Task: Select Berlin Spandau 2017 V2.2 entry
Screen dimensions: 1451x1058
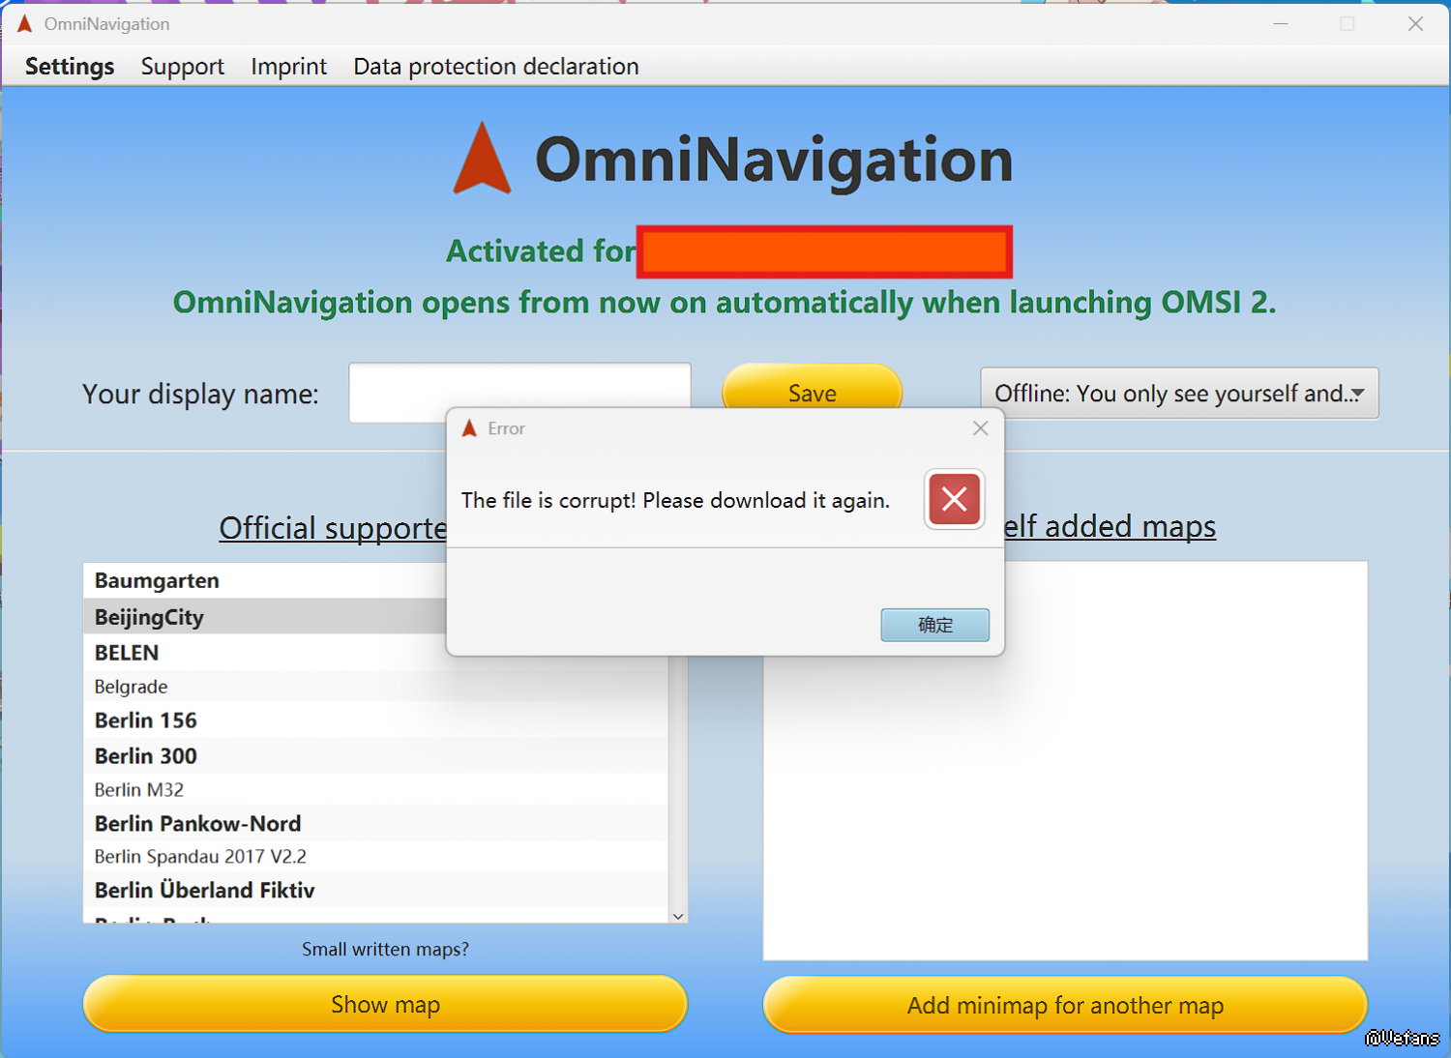Action: (375, 857)
